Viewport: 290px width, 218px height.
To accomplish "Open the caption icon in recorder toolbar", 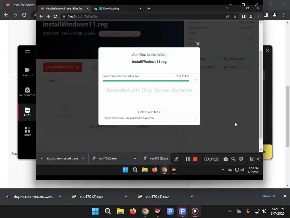I will pyautogui.click(x=241, y=159).
